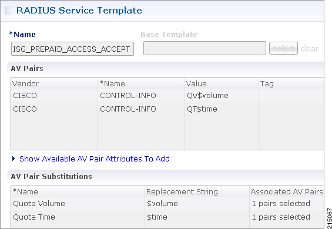Click the Value column header
The width and height of the screenshot is (332, 229).
222,83
